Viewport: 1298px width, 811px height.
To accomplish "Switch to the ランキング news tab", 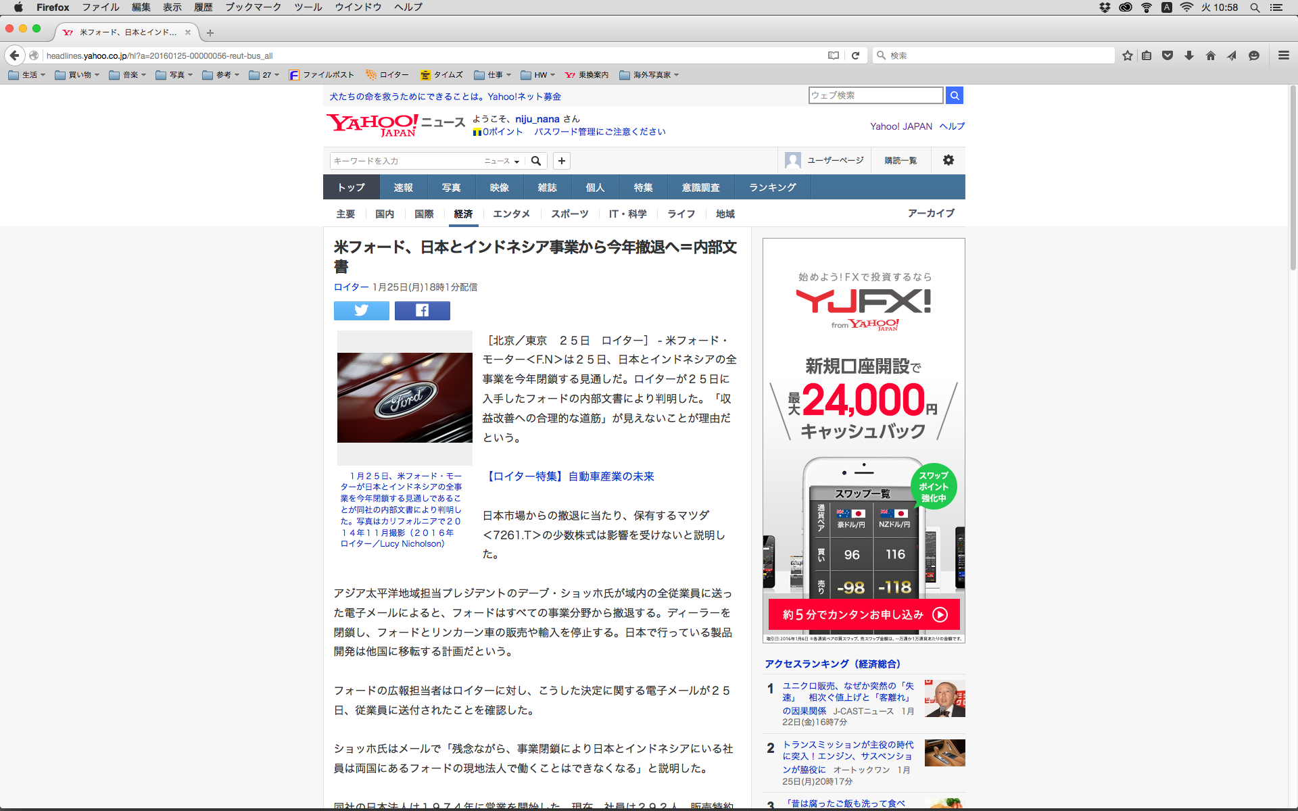I will tap(772, 187).
